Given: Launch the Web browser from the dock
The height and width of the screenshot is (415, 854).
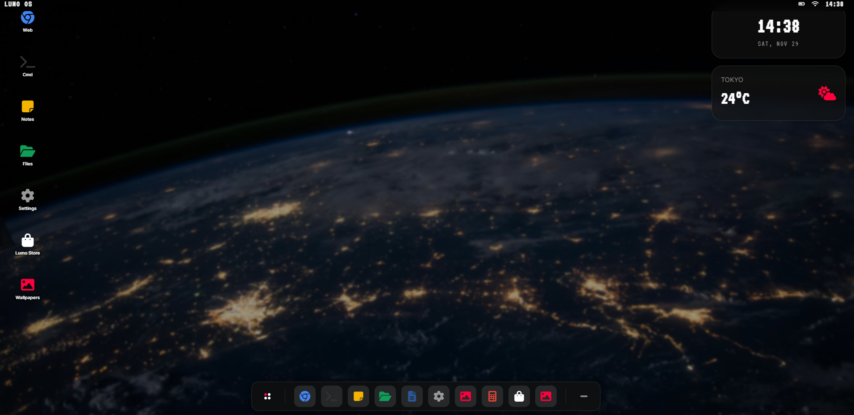Looking at the screenshot, I should click(x=304, y=396).
